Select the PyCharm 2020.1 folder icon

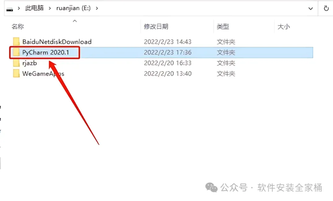coord(16,52)
